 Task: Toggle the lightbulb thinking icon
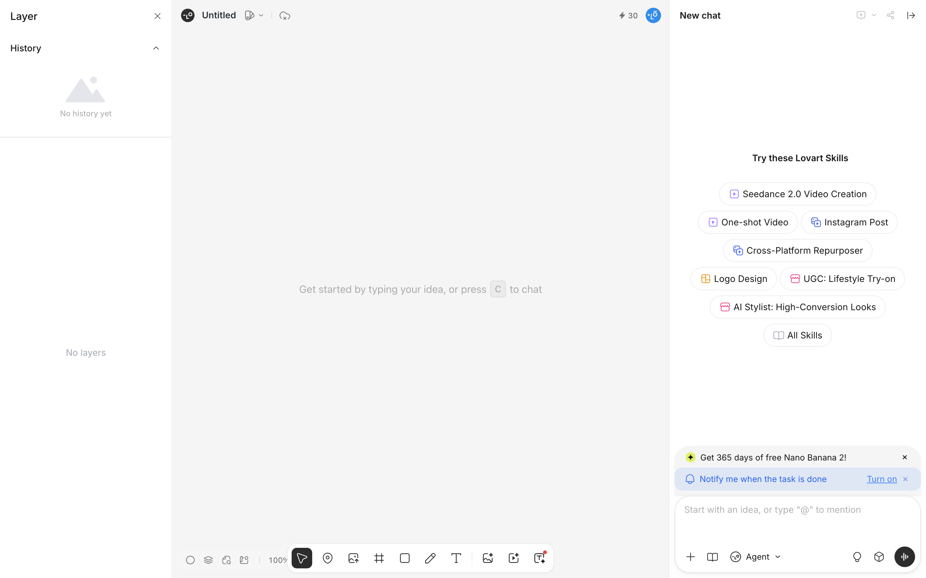pyautogui.click(x=857, y=556)
